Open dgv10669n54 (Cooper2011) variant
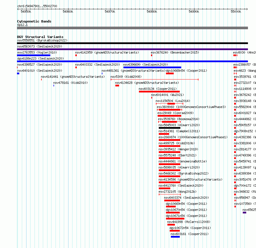Screen dimensions: 256x248 click(x=186, y=204)
